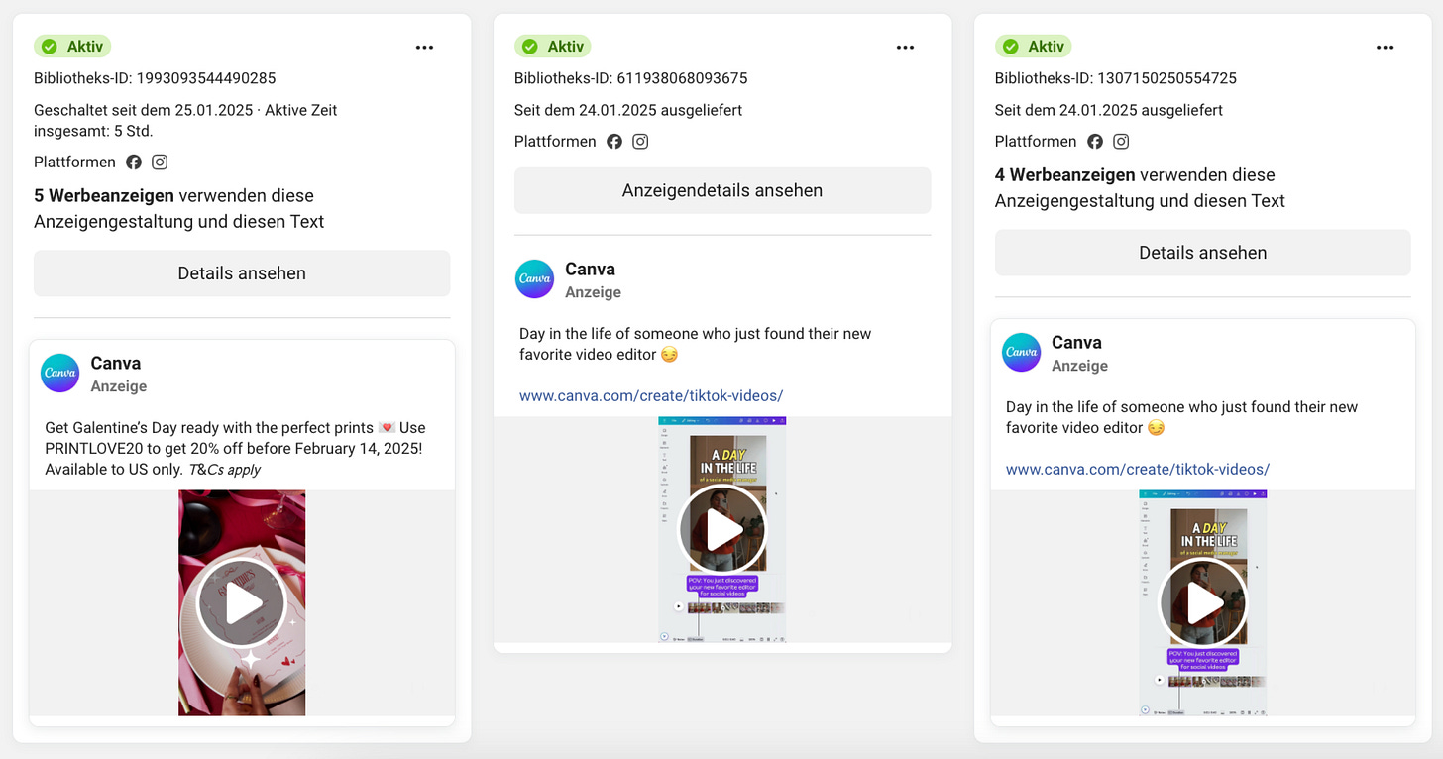
Task: Click Plattformen label in ad 1993093544490285
Action: (x=75, y=162)
